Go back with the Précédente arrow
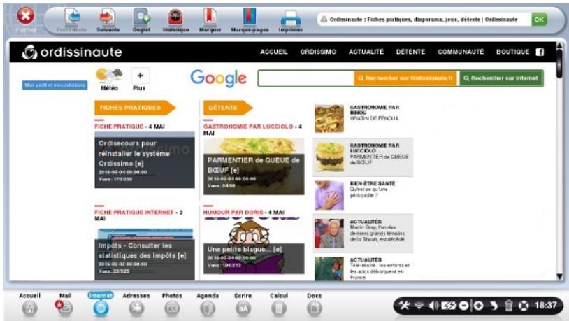This screenshot has width=569, height=321. pyautogui.click(x=71, y=20)
